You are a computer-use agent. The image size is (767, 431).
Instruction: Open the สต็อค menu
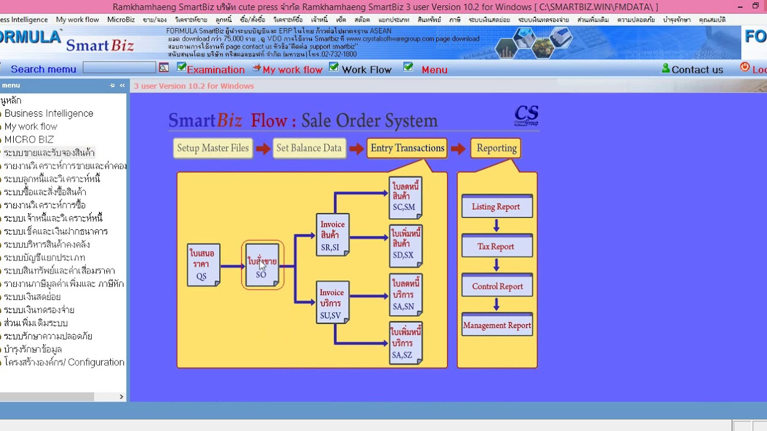tap(362, 20)
